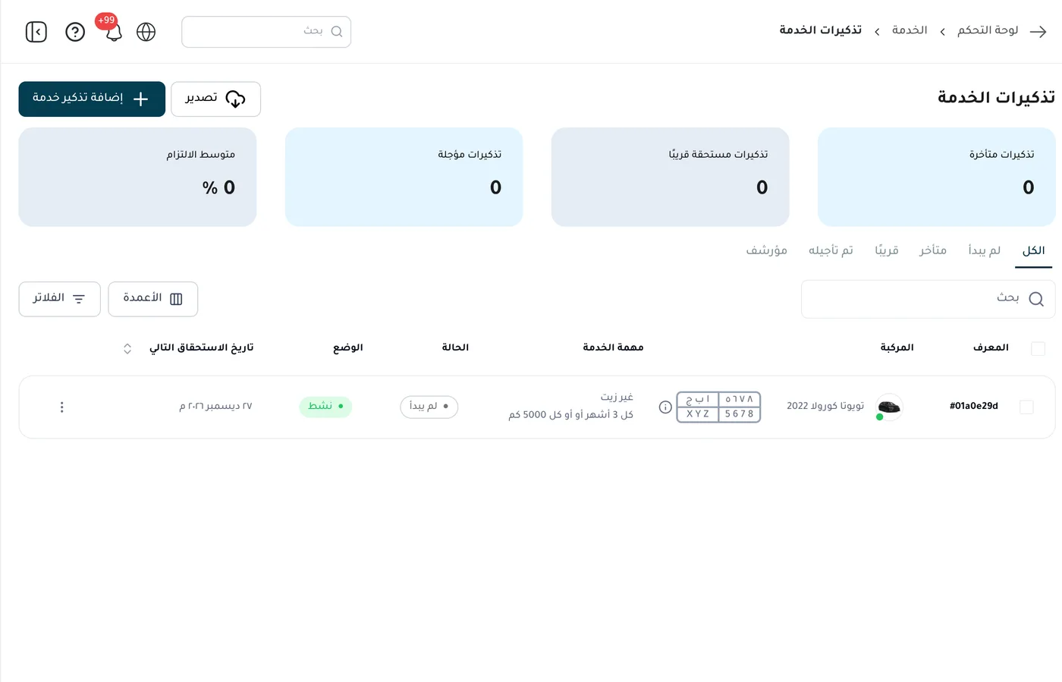Click the لم يبدأ state badge in row
Screen dimensions: 1062x682
(x=429, y=407)
